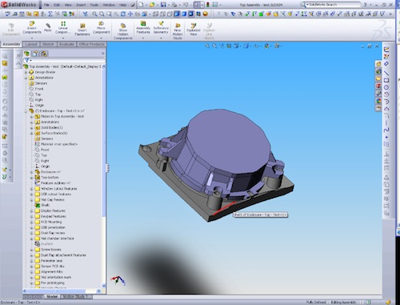The width and height of the screenshot is (400, 305).
Task: Click the Save icon in the title bar
Action: 163,5
